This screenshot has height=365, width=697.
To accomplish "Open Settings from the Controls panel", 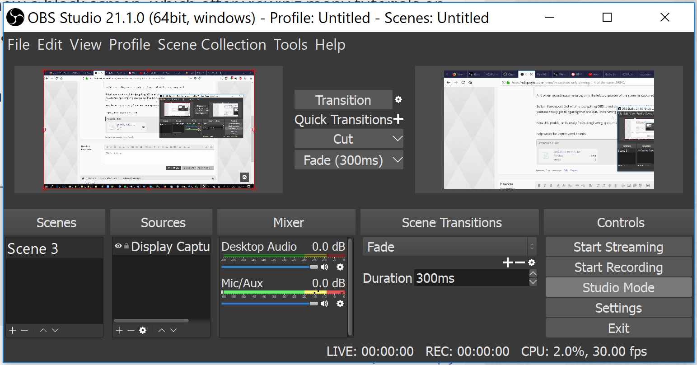I will [618, 308].
